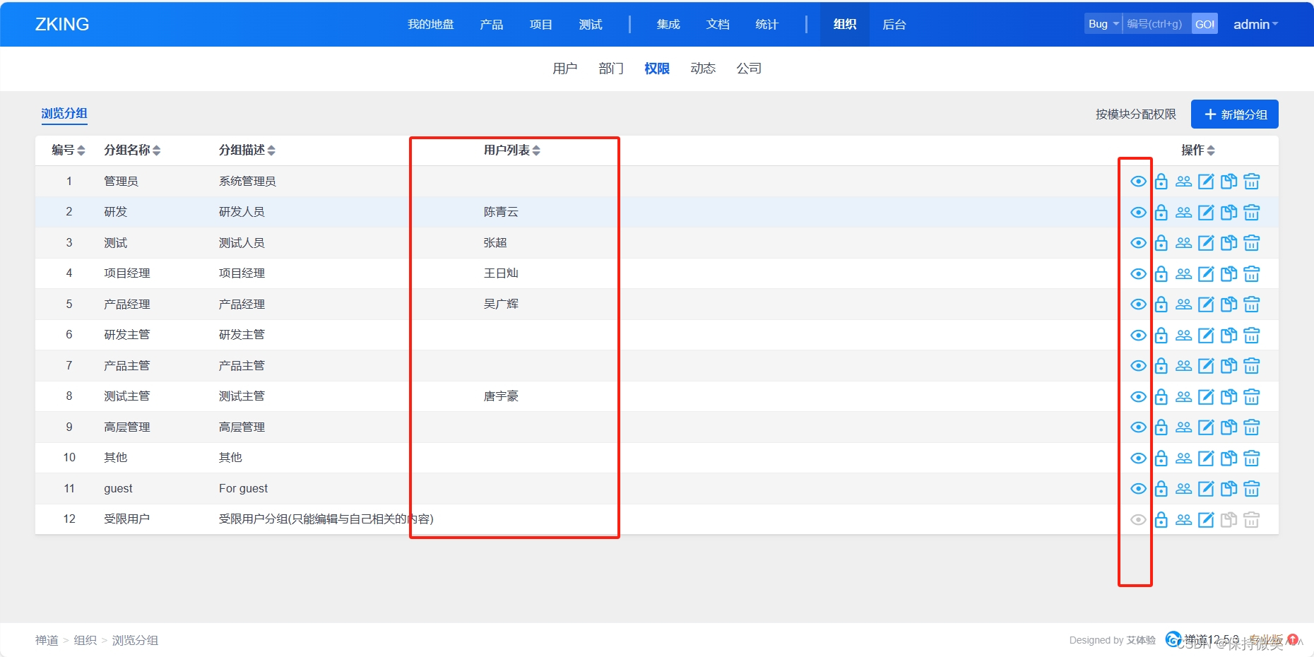
Task: Click the ZKING logo
Action: 62,24
